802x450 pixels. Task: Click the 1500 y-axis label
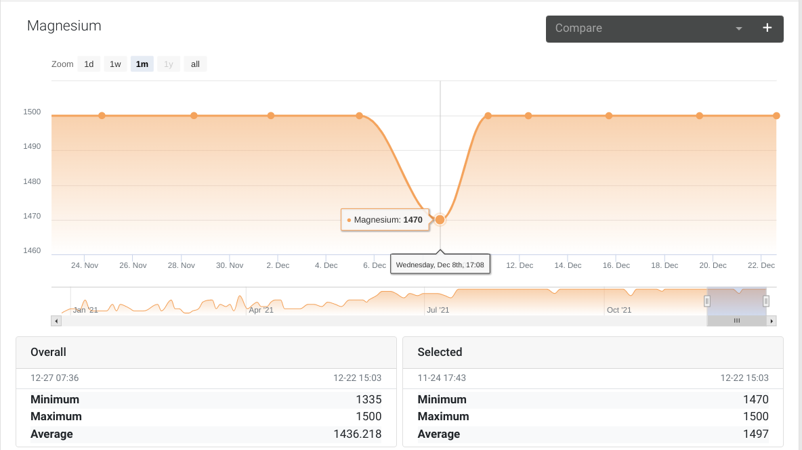(x=32, y=112)
